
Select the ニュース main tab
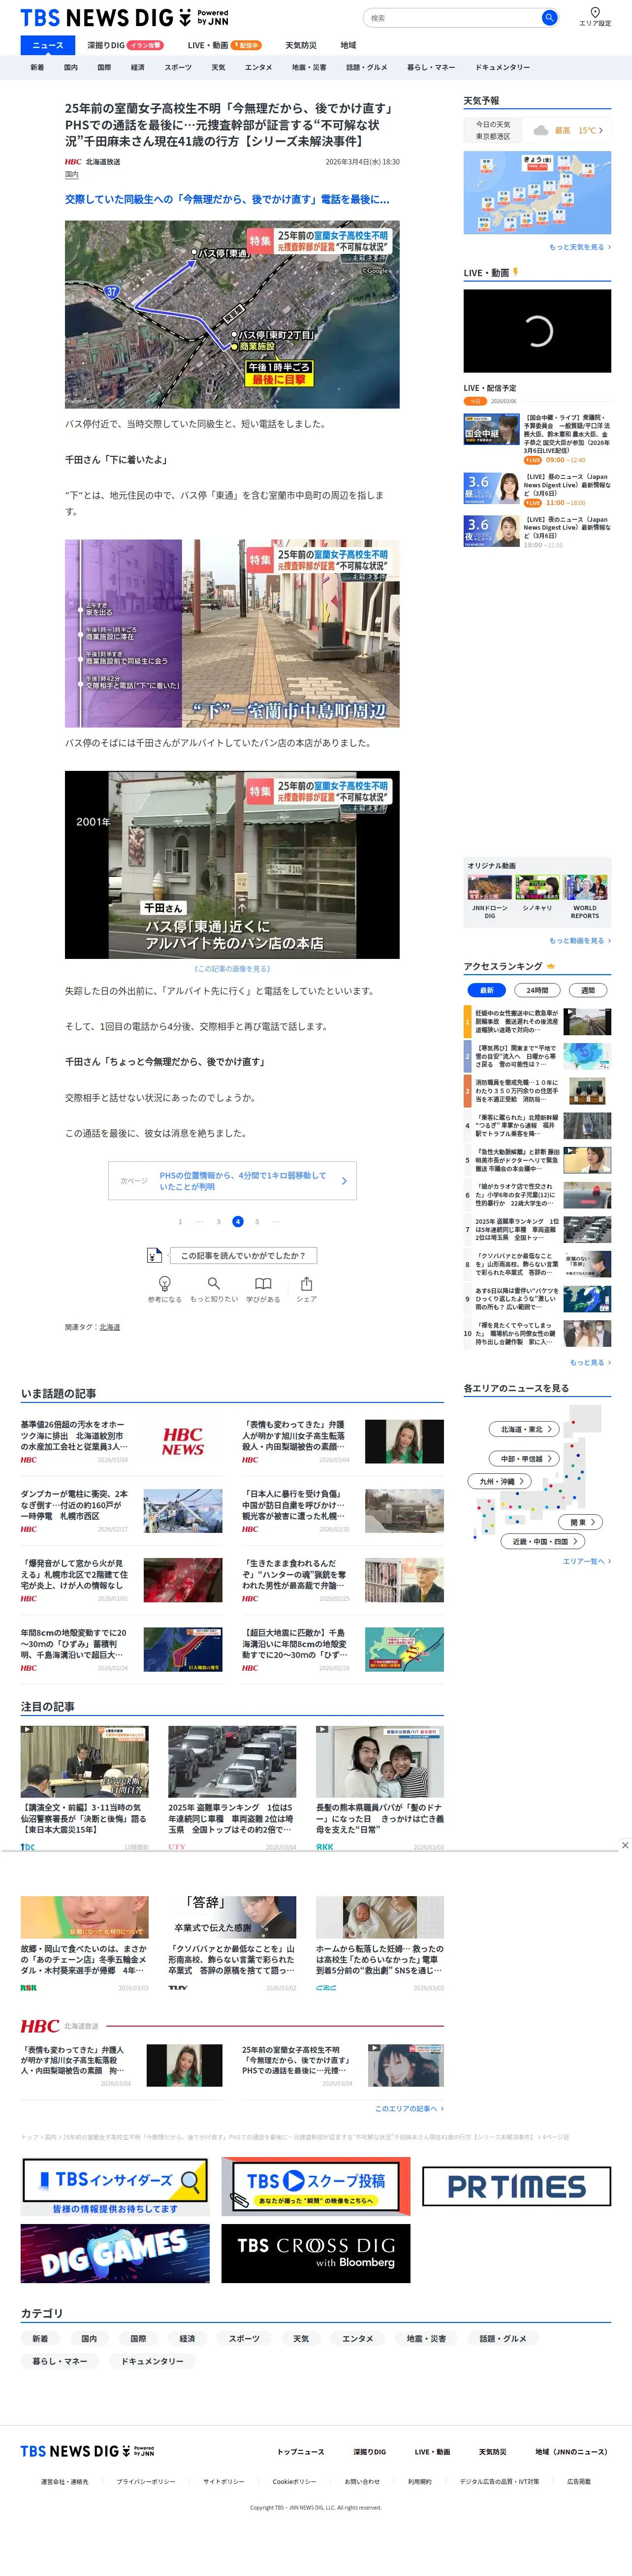48,45
